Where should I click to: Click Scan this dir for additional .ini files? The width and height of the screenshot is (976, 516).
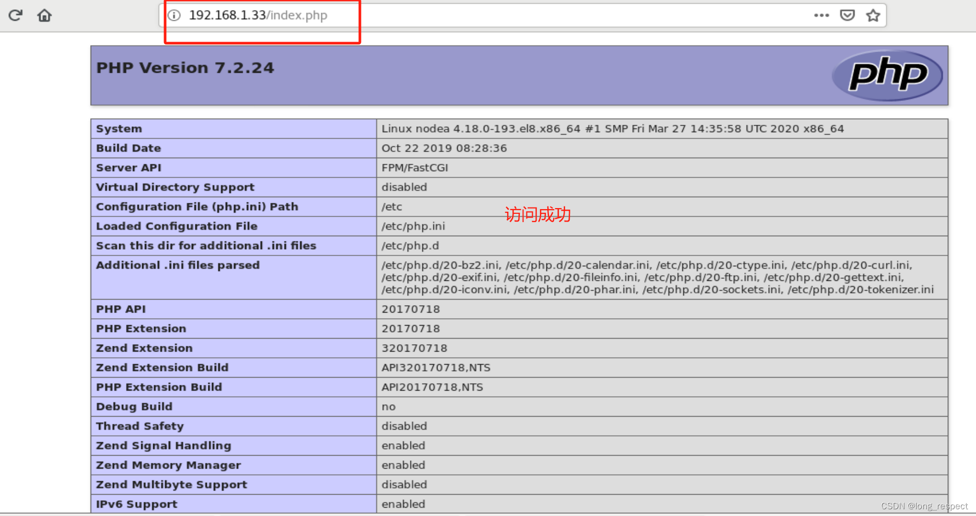click(206, 246)
